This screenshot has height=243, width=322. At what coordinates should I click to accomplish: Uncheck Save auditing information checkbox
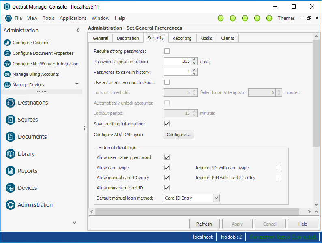(167, 124)
